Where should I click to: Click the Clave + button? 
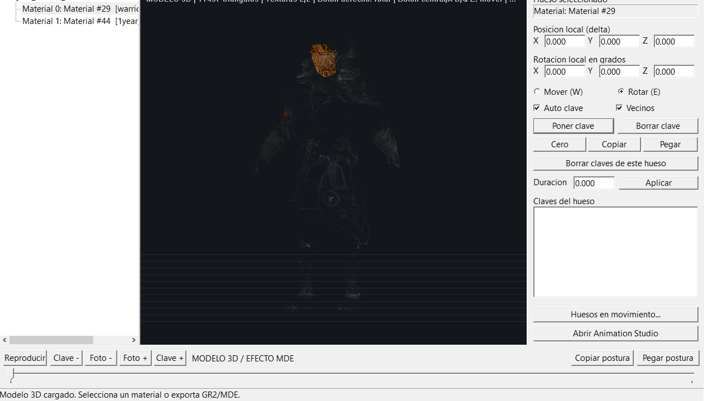pos(170,358)
